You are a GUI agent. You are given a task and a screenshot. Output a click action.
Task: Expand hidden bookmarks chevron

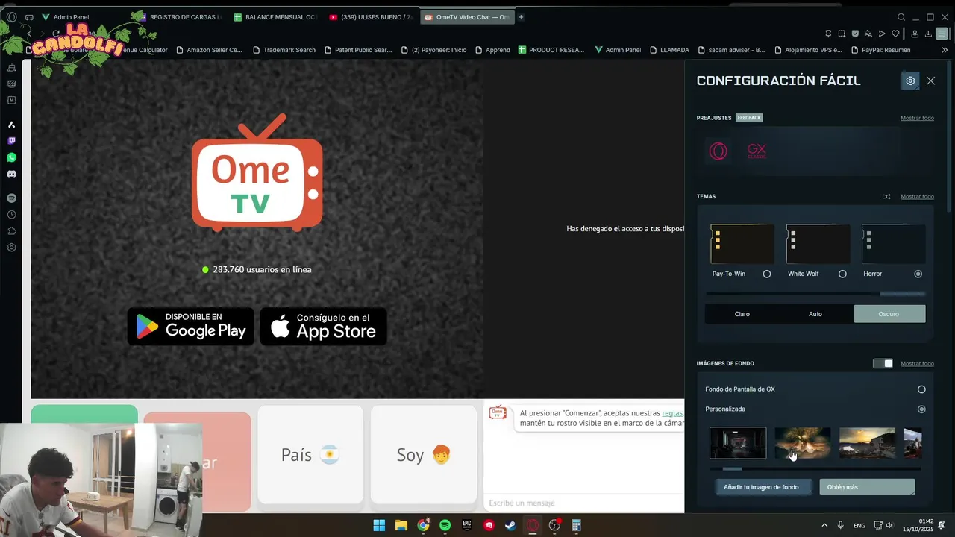coord(945,50)
